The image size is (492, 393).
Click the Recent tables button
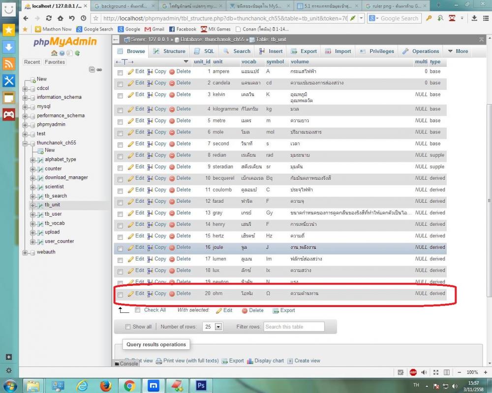[x=32, y=62]
